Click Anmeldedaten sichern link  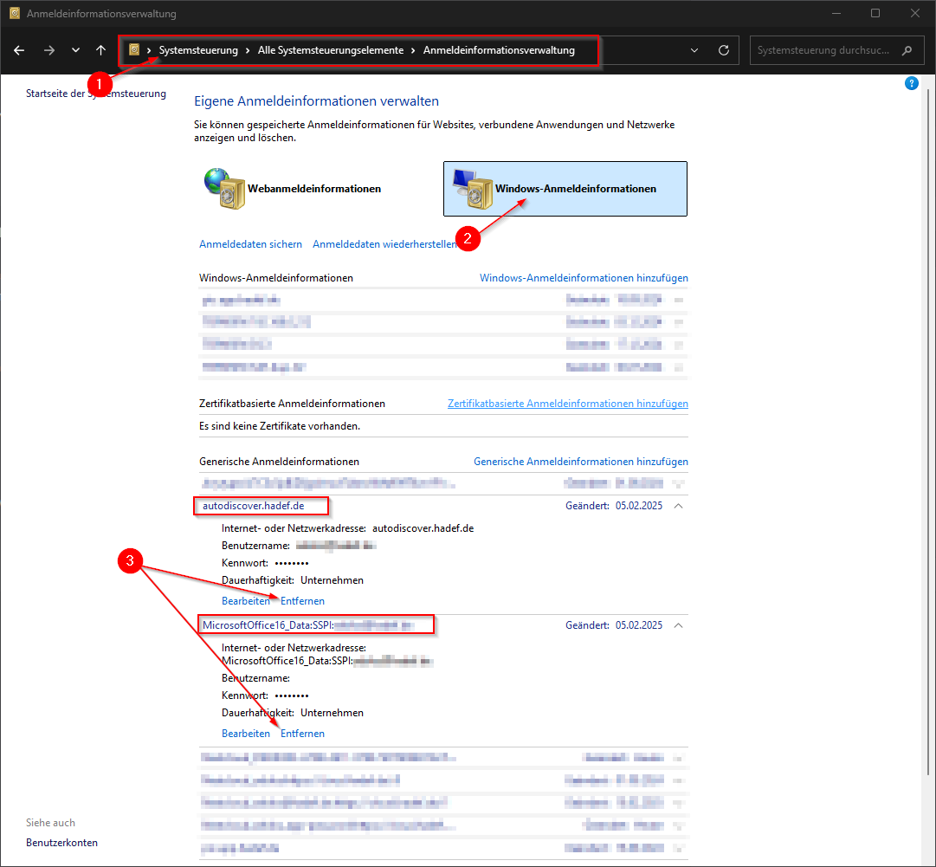250,244
